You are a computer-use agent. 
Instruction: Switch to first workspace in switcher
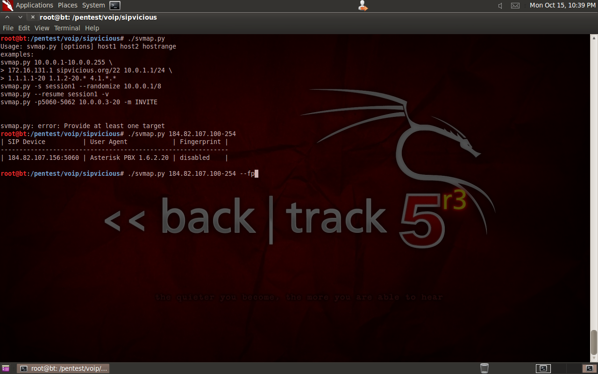[543, 368]
